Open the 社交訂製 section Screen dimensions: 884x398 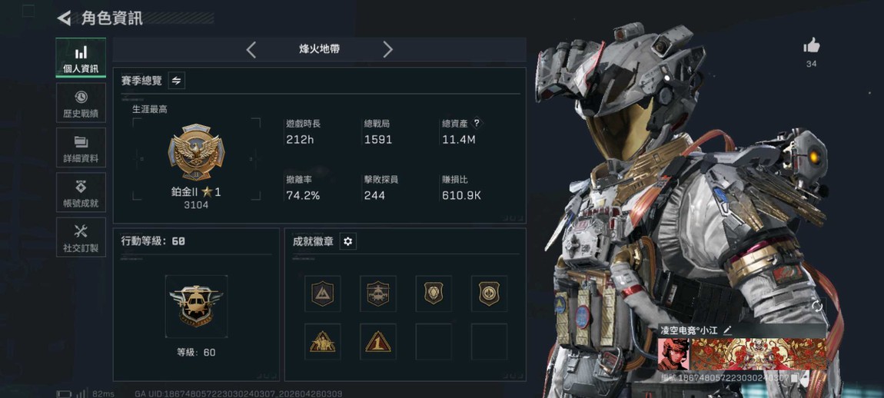81,237
